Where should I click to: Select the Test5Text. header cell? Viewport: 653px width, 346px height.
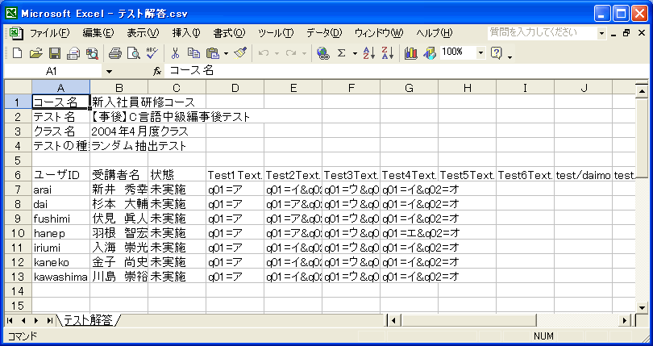point(468,175)
